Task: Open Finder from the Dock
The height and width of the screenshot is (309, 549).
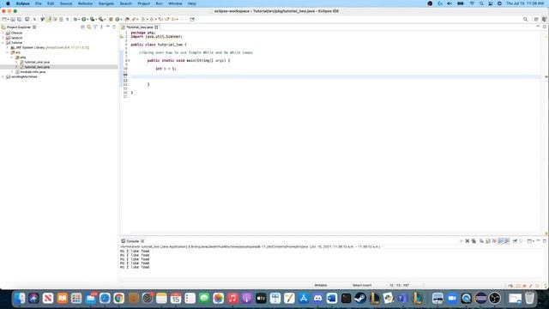Action: [x=20, y=298]
